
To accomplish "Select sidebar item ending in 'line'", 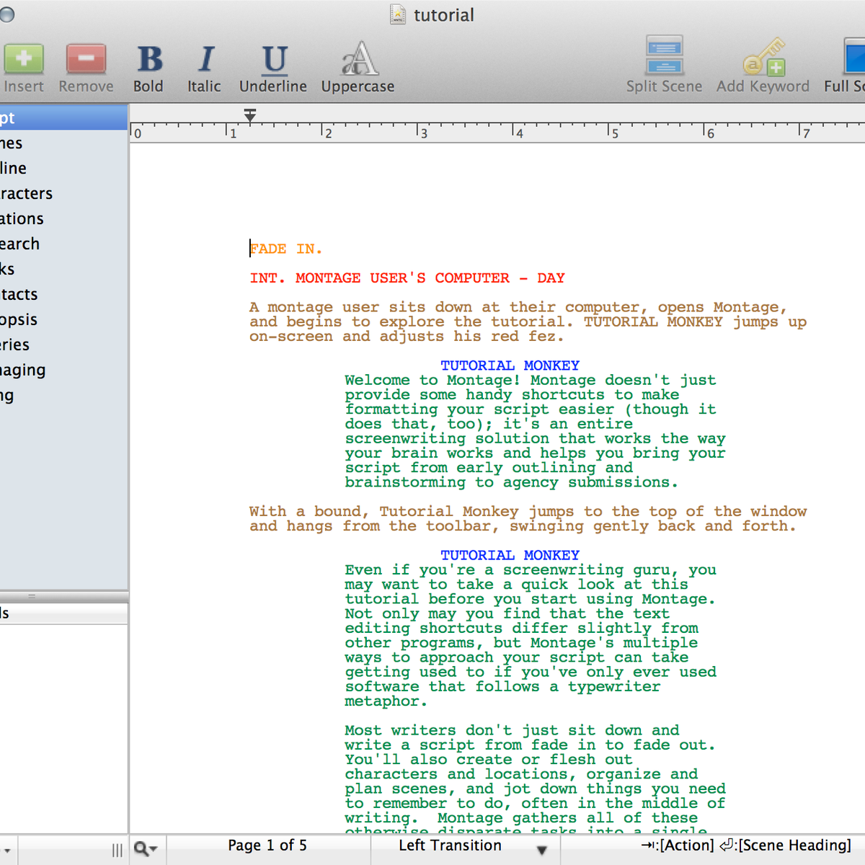I will 64,168.
